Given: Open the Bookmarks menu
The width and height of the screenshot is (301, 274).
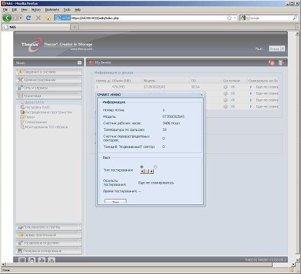Looking at the screenshot, I should tap(52, 10).
